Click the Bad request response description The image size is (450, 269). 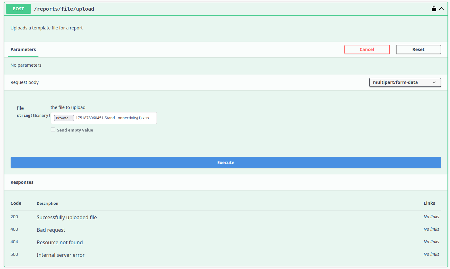[x=51, y=230]
